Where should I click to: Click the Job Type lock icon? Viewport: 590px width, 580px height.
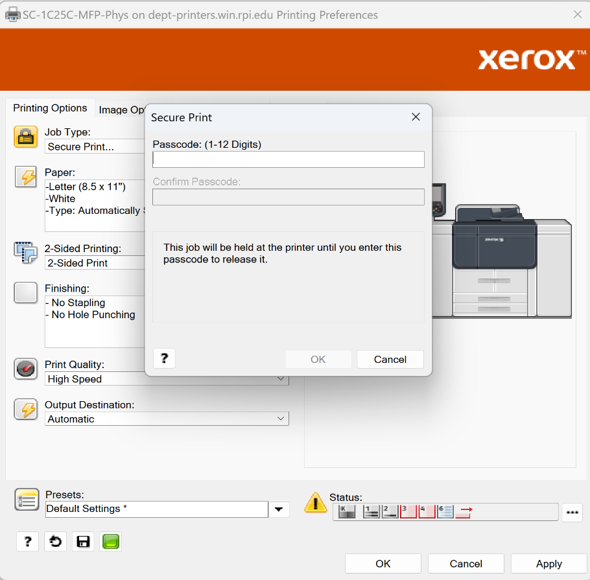coord(25,137)
